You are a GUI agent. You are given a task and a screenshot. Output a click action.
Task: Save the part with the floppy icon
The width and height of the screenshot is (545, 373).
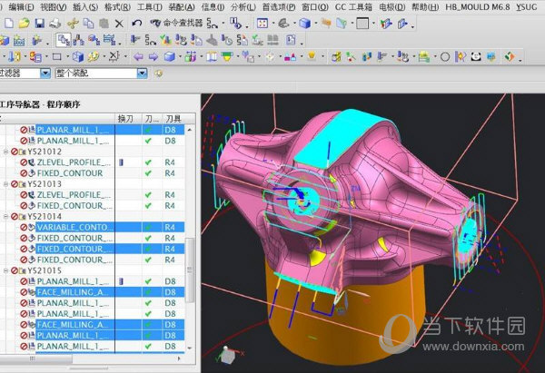tap(40, 24)
